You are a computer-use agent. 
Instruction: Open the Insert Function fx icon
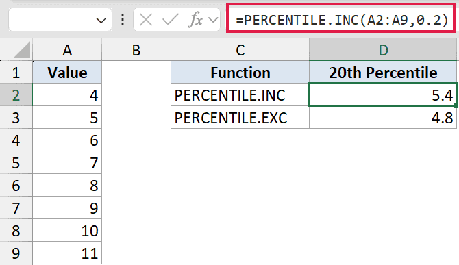tap(196, 20)
